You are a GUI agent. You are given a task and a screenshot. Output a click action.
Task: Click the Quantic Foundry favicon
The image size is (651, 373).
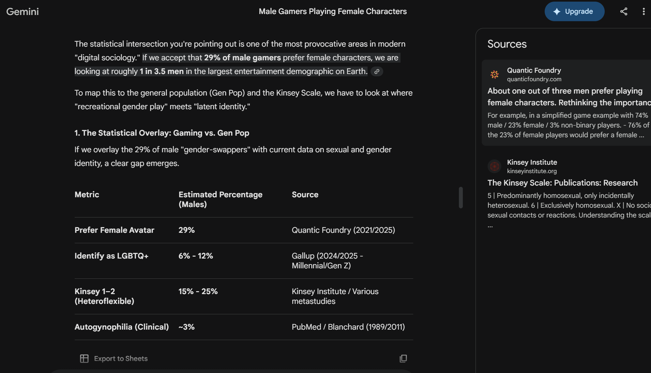point(494,74)
